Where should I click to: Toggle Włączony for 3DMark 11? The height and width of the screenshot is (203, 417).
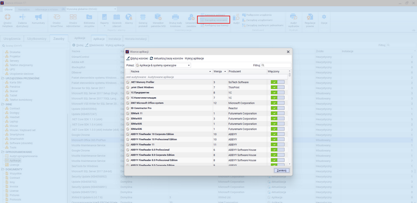(x=278, y=113)
